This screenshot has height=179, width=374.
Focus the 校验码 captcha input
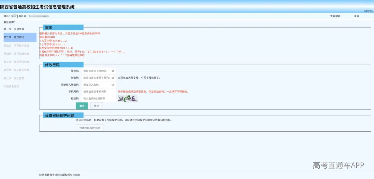click(x=99, y=98)
